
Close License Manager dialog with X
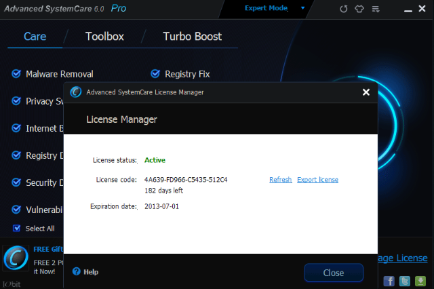pyautogui.click(x=366, y=92)
